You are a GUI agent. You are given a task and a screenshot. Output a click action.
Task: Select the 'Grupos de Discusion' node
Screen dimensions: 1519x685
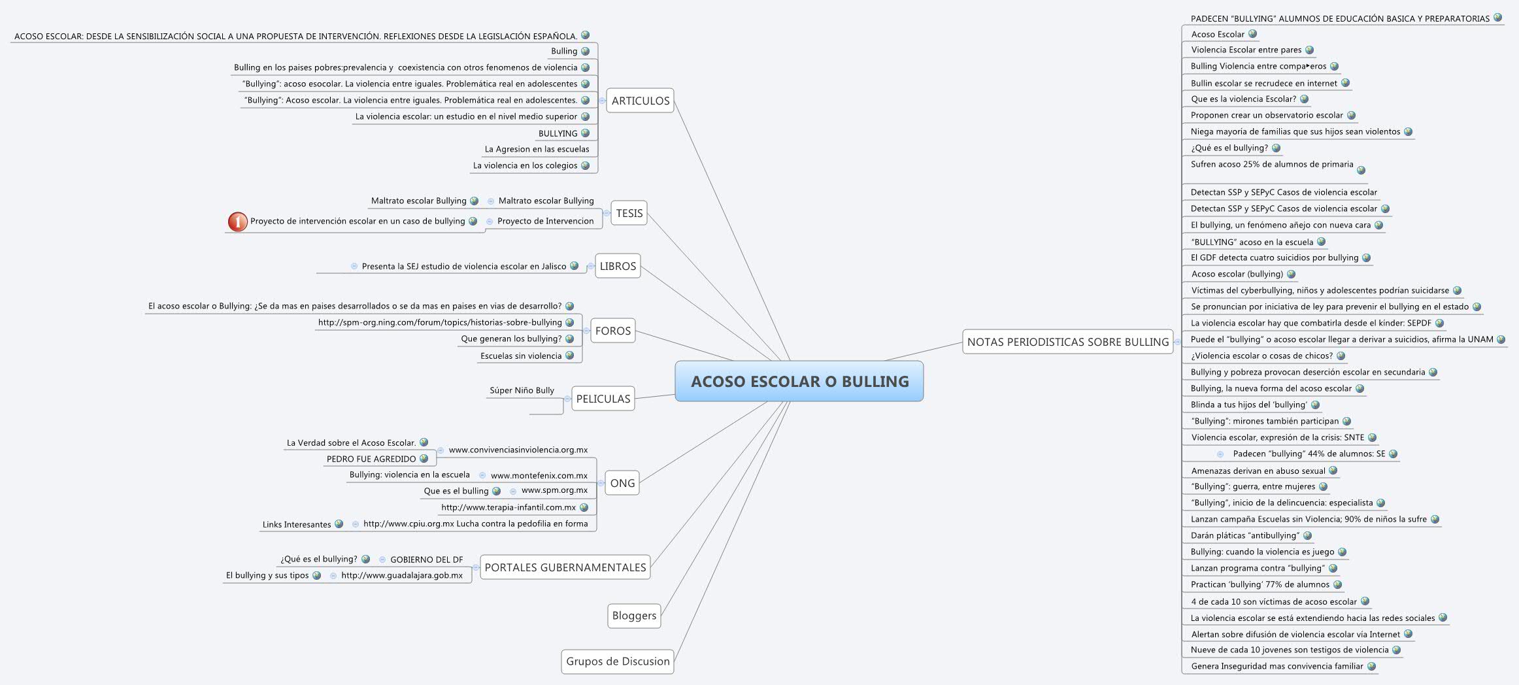[617, 661]
